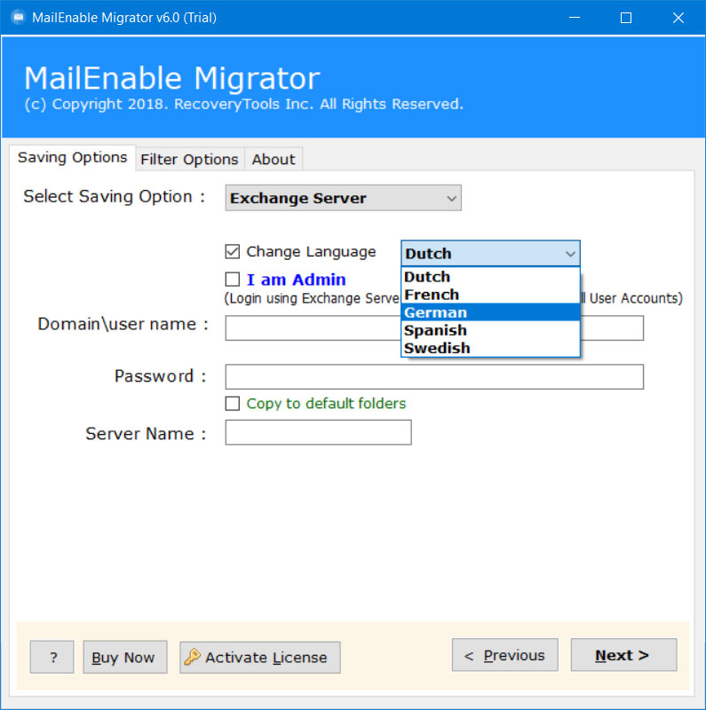Focus the Server Name input field

(x=318, y=432)
